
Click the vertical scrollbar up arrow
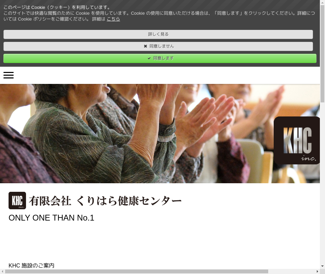(322, 2)
